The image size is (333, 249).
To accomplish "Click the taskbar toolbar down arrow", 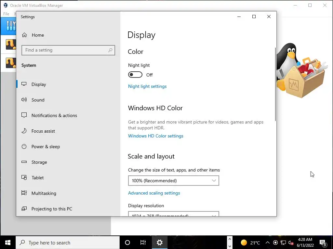I will coord(230,246).
